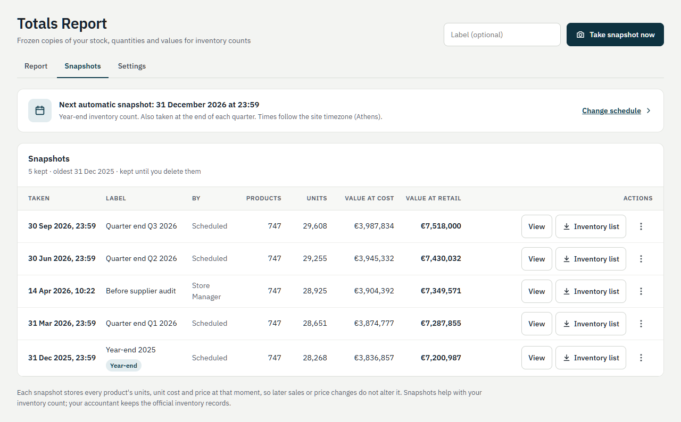Click the units value 29,255
This screenshot has width=681, height=422.
pyautogui.click(x=315, y=258)
